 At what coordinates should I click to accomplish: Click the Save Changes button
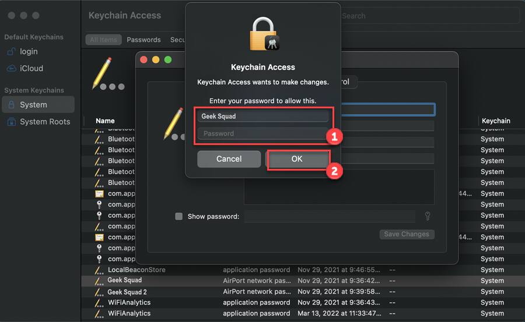pos(407,234)
